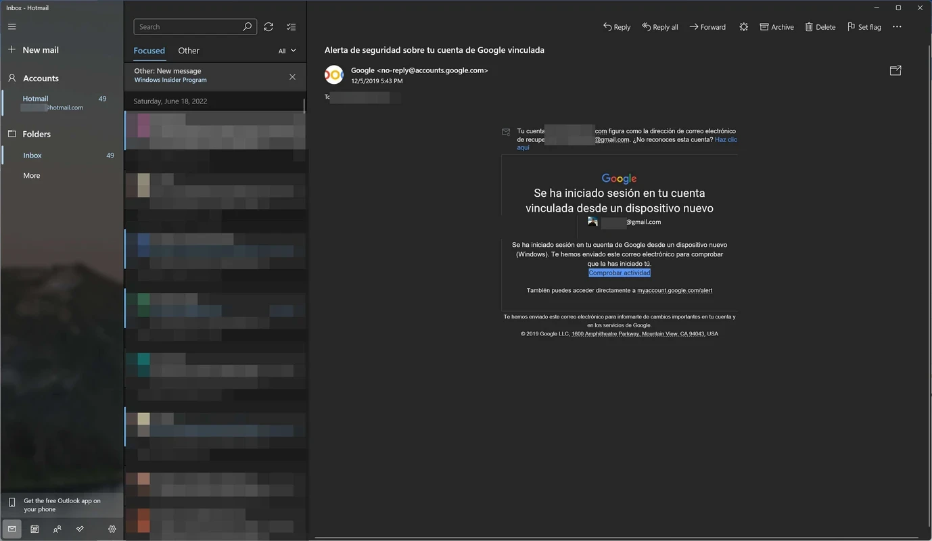Set flag on this email

(864, 27)
